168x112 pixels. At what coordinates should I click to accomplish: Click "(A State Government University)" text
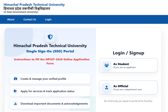pos(21,12)
